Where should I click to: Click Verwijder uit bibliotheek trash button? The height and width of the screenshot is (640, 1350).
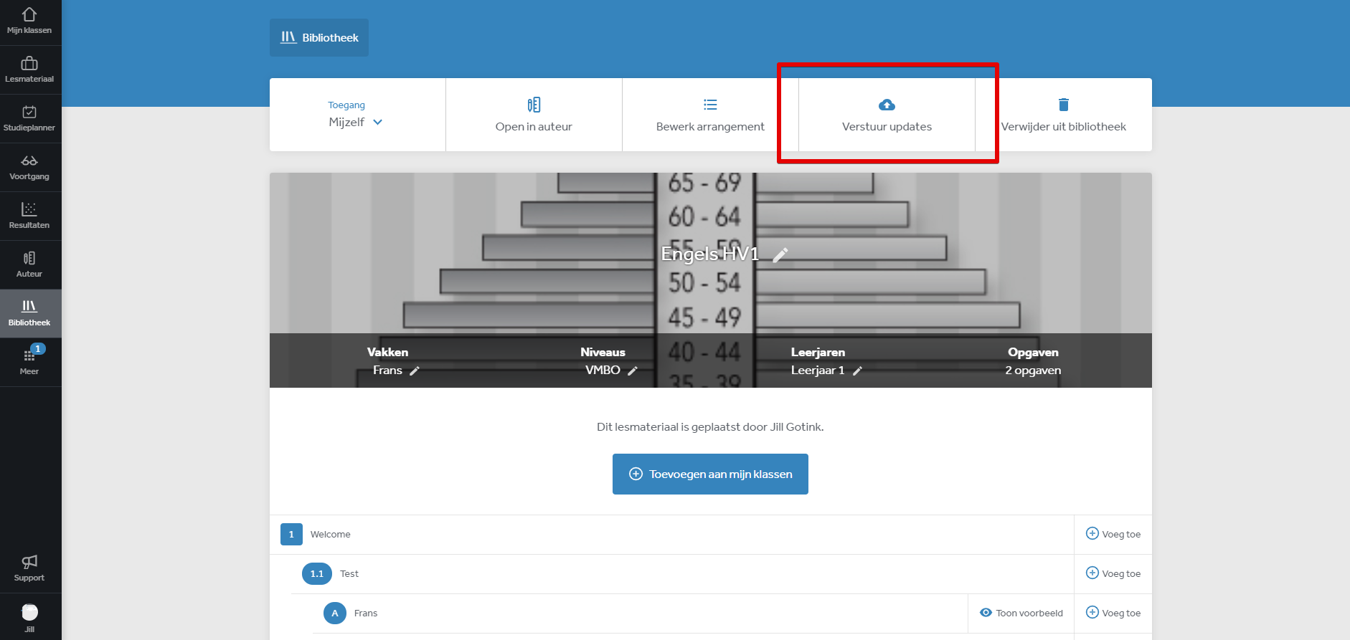1064,115
